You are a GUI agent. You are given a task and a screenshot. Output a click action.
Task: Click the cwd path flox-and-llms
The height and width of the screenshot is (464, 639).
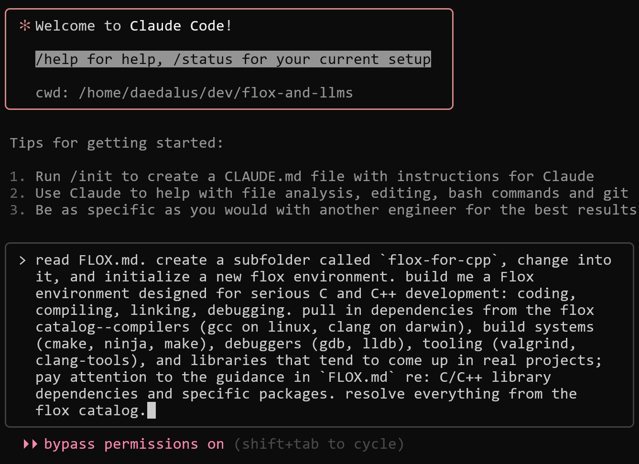point(216,93)
